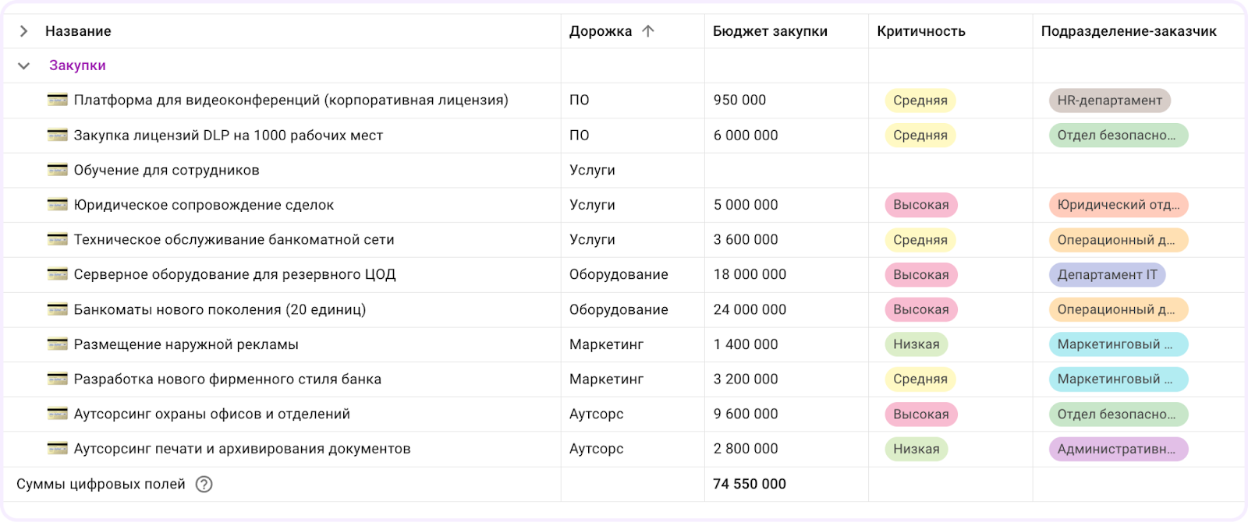This screenshot has height=522, width=1248.
Task: Click sort arrow in Дорожка column header
Action: point(647,31)
